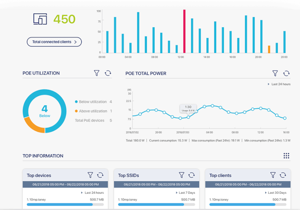The image size is (300, 210).
Task: Click the connected clients device icon
Action: pos(40,19)
